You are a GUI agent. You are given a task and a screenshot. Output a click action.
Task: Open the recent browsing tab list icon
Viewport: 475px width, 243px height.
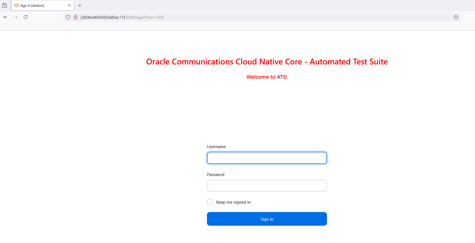coord(4,5)
